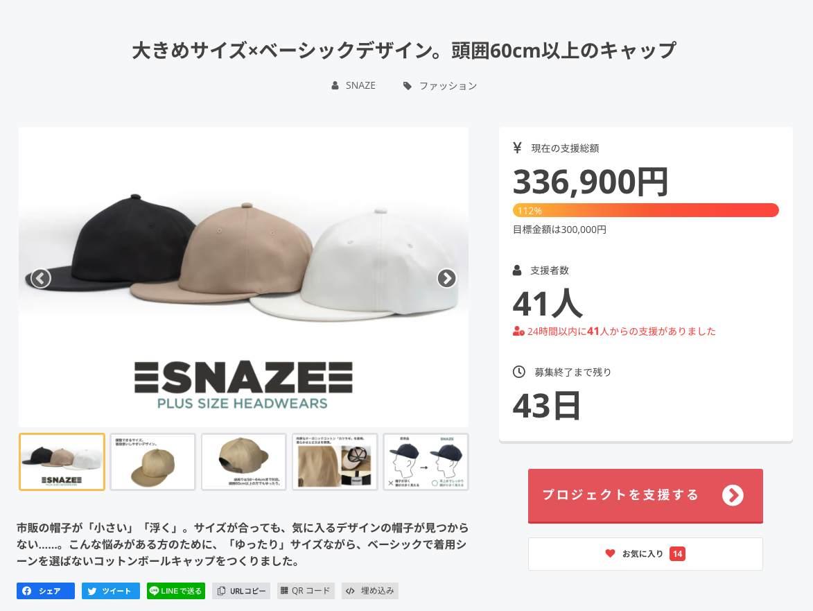This screenshot has width=813, height=611.
Task: Click the Facebook シェア button
Action: pyautogui.click(x=46, y=591)
